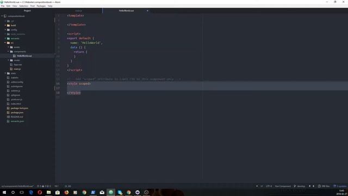Open File Explorer from taskbar
The width and height of the screenshot is (348, 196).
click(48, 192)
